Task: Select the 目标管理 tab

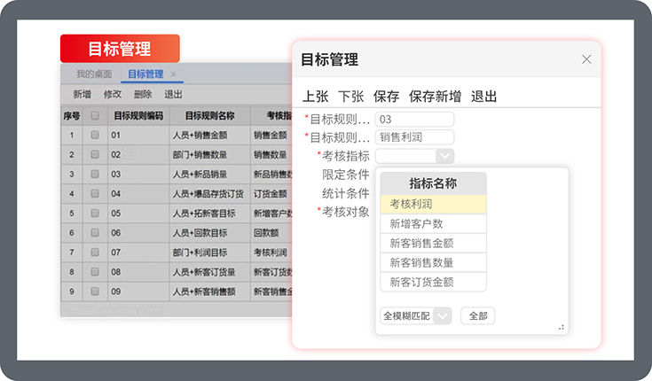Action: [x=145, y=74]
